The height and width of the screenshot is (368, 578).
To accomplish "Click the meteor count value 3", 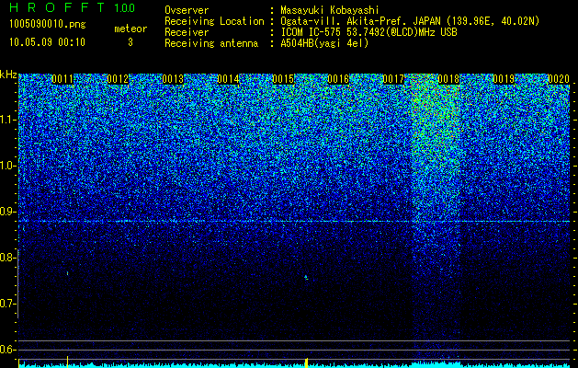I will pyautogui.click(x=130, y=42).
